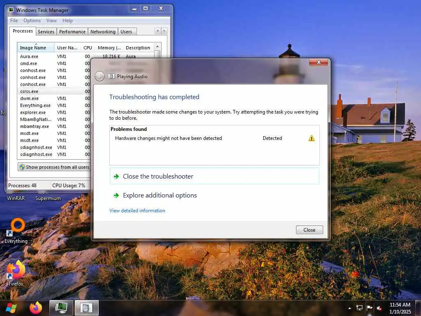The width and height of the screenshot is (421, 316).
Task: Click the network tray icon
Action: (359, 308)
